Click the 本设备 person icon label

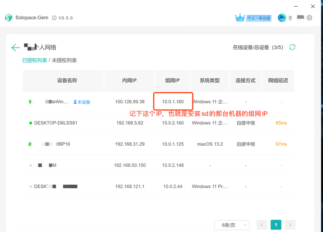(x=82, y=102)
